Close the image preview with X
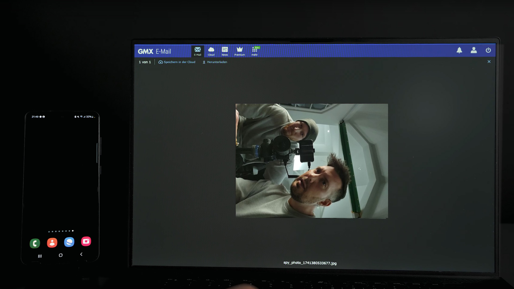Image resolution: width=514 pixels, height=289 pixels. 489,62
